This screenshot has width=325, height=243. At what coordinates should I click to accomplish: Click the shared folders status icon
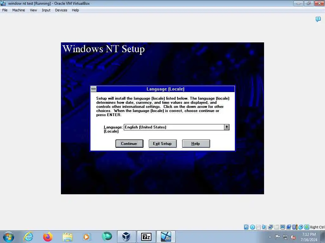point(289,227)
